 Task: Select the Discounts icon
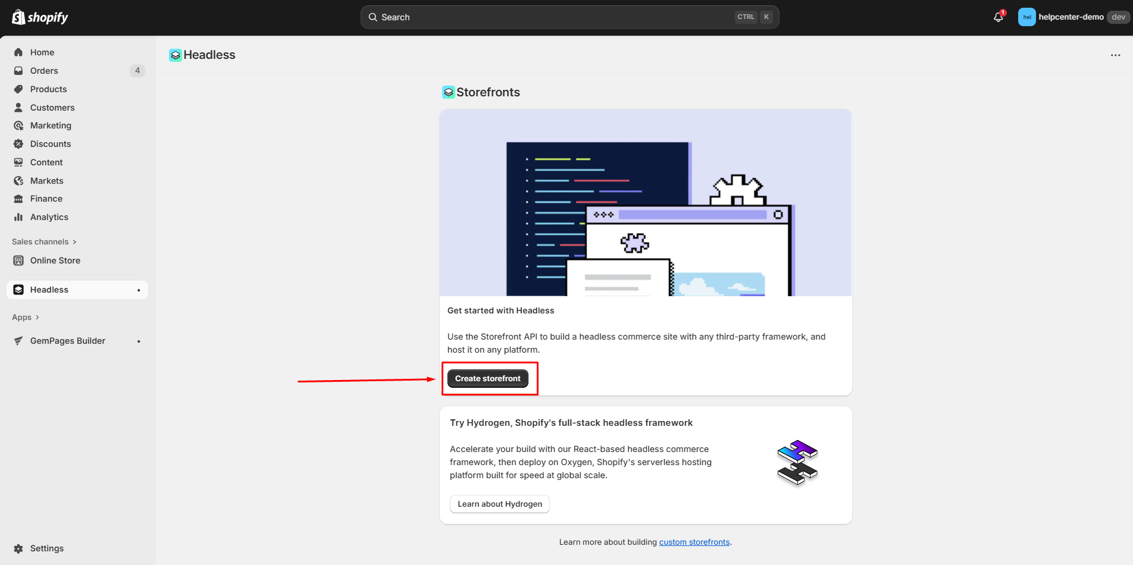pyautogui.click(x=18, y=144)
